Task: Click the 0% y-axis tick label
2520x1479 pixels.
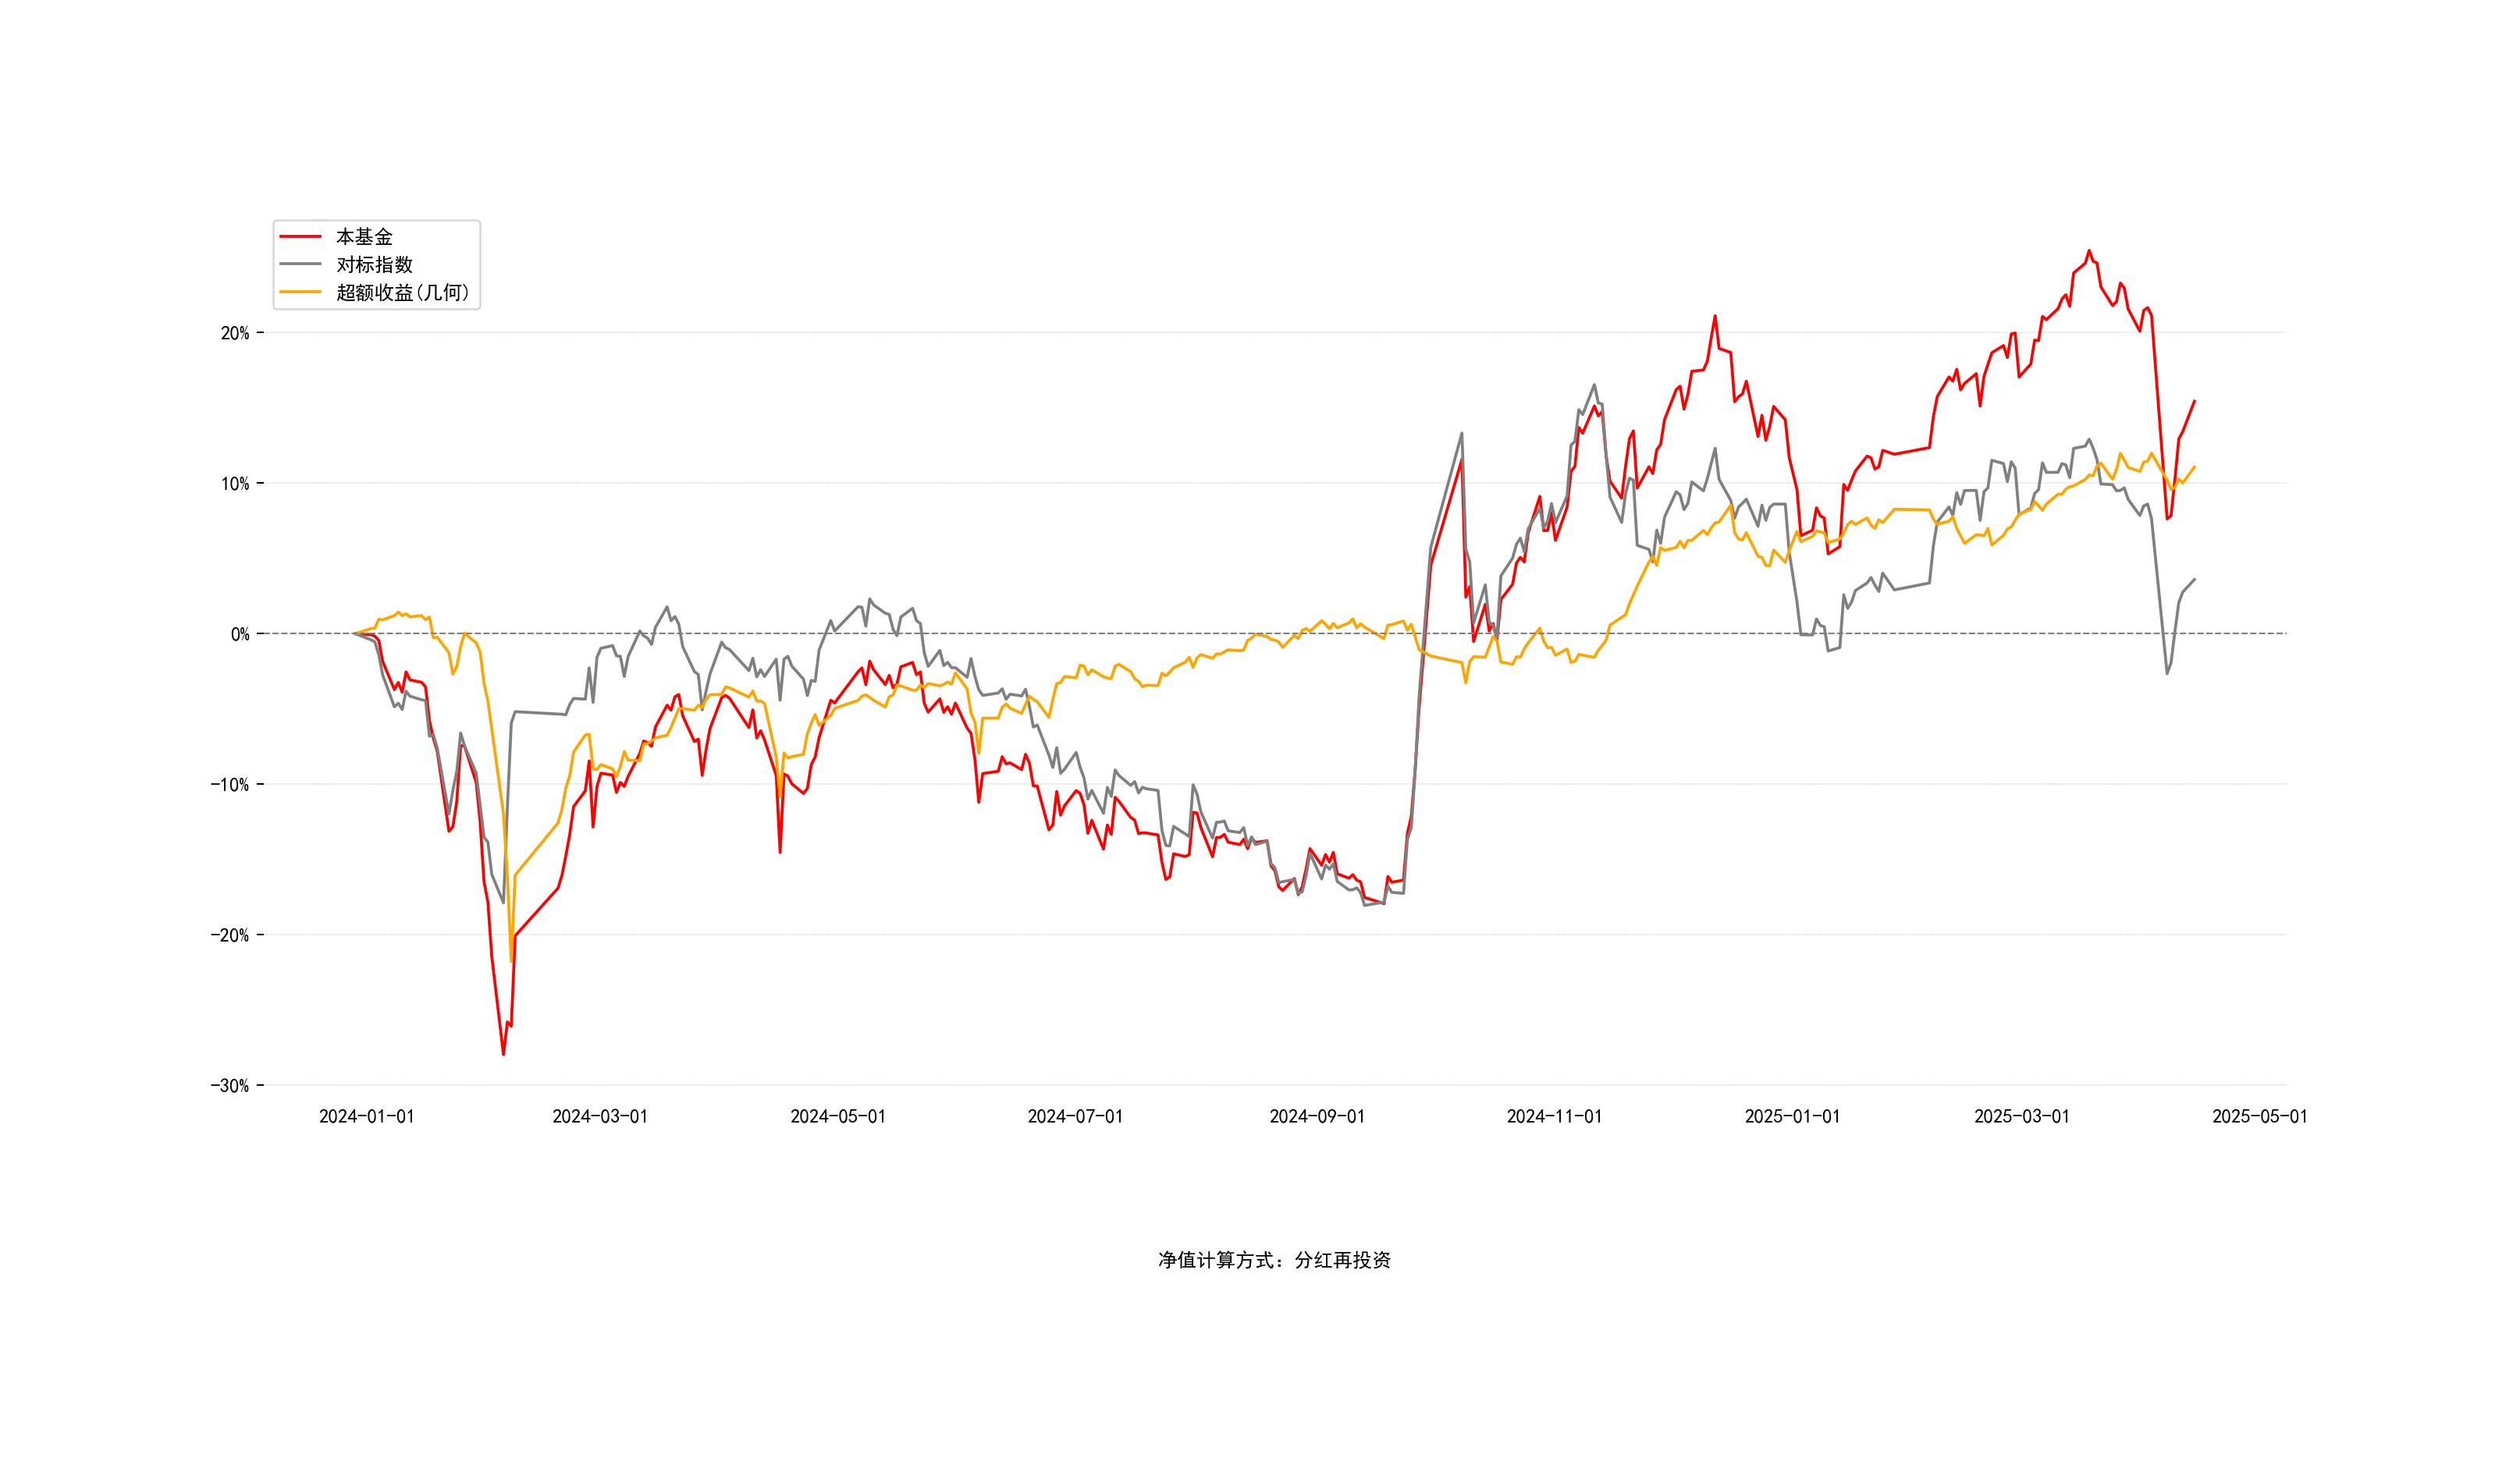Action: pos(240,634)
